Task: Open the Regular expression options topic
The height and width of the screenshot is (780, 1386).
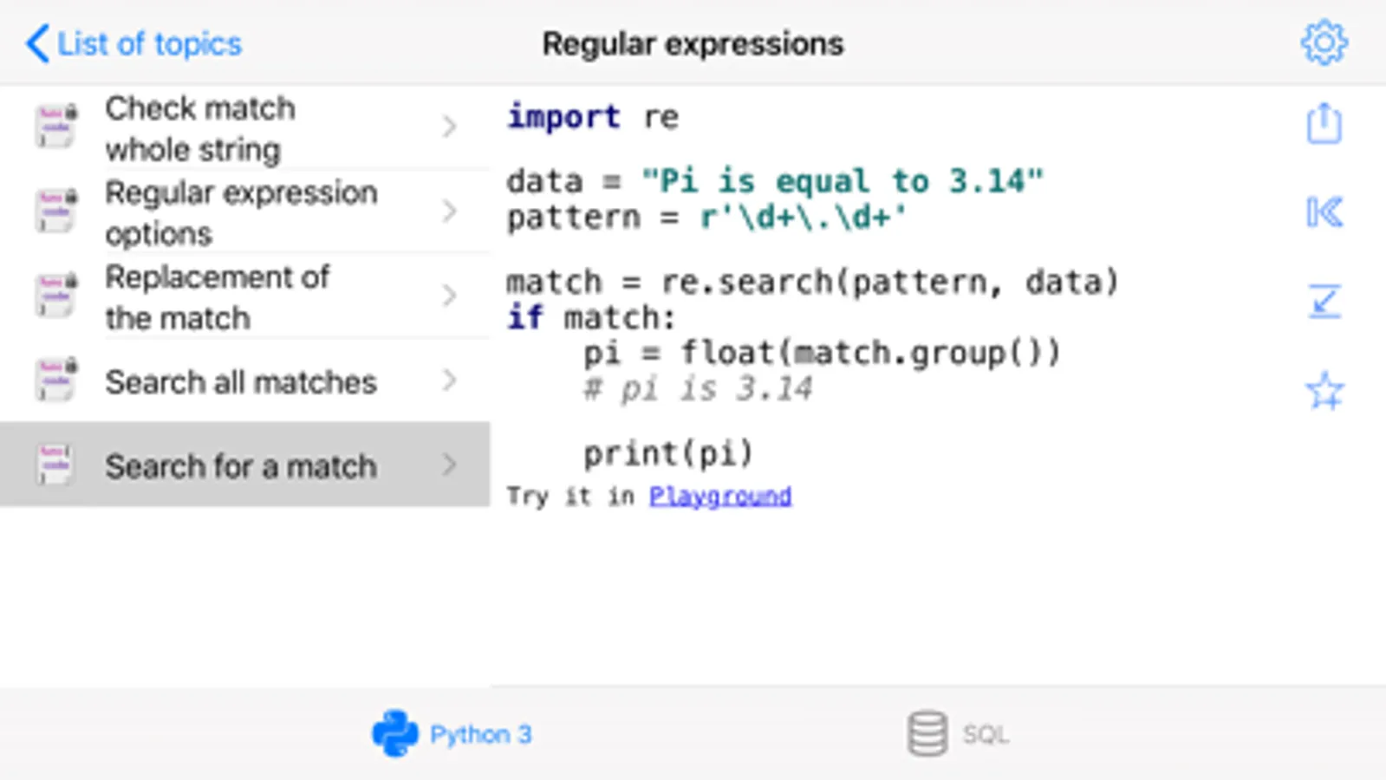Action: pyautogui.click(x=241, y=212)
